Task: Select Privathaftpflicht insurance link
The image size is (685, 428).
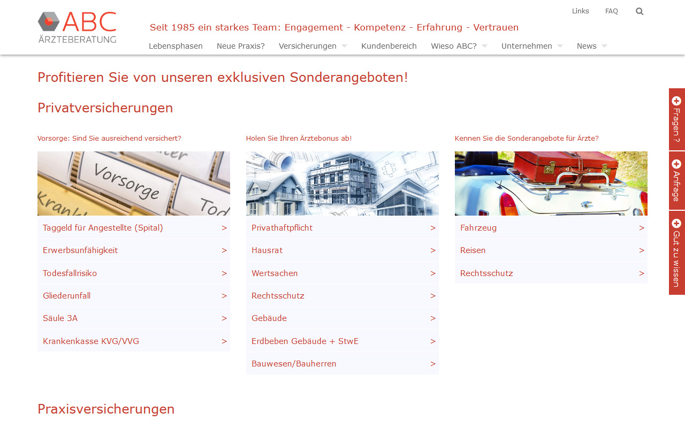Action: click(282, 228)
